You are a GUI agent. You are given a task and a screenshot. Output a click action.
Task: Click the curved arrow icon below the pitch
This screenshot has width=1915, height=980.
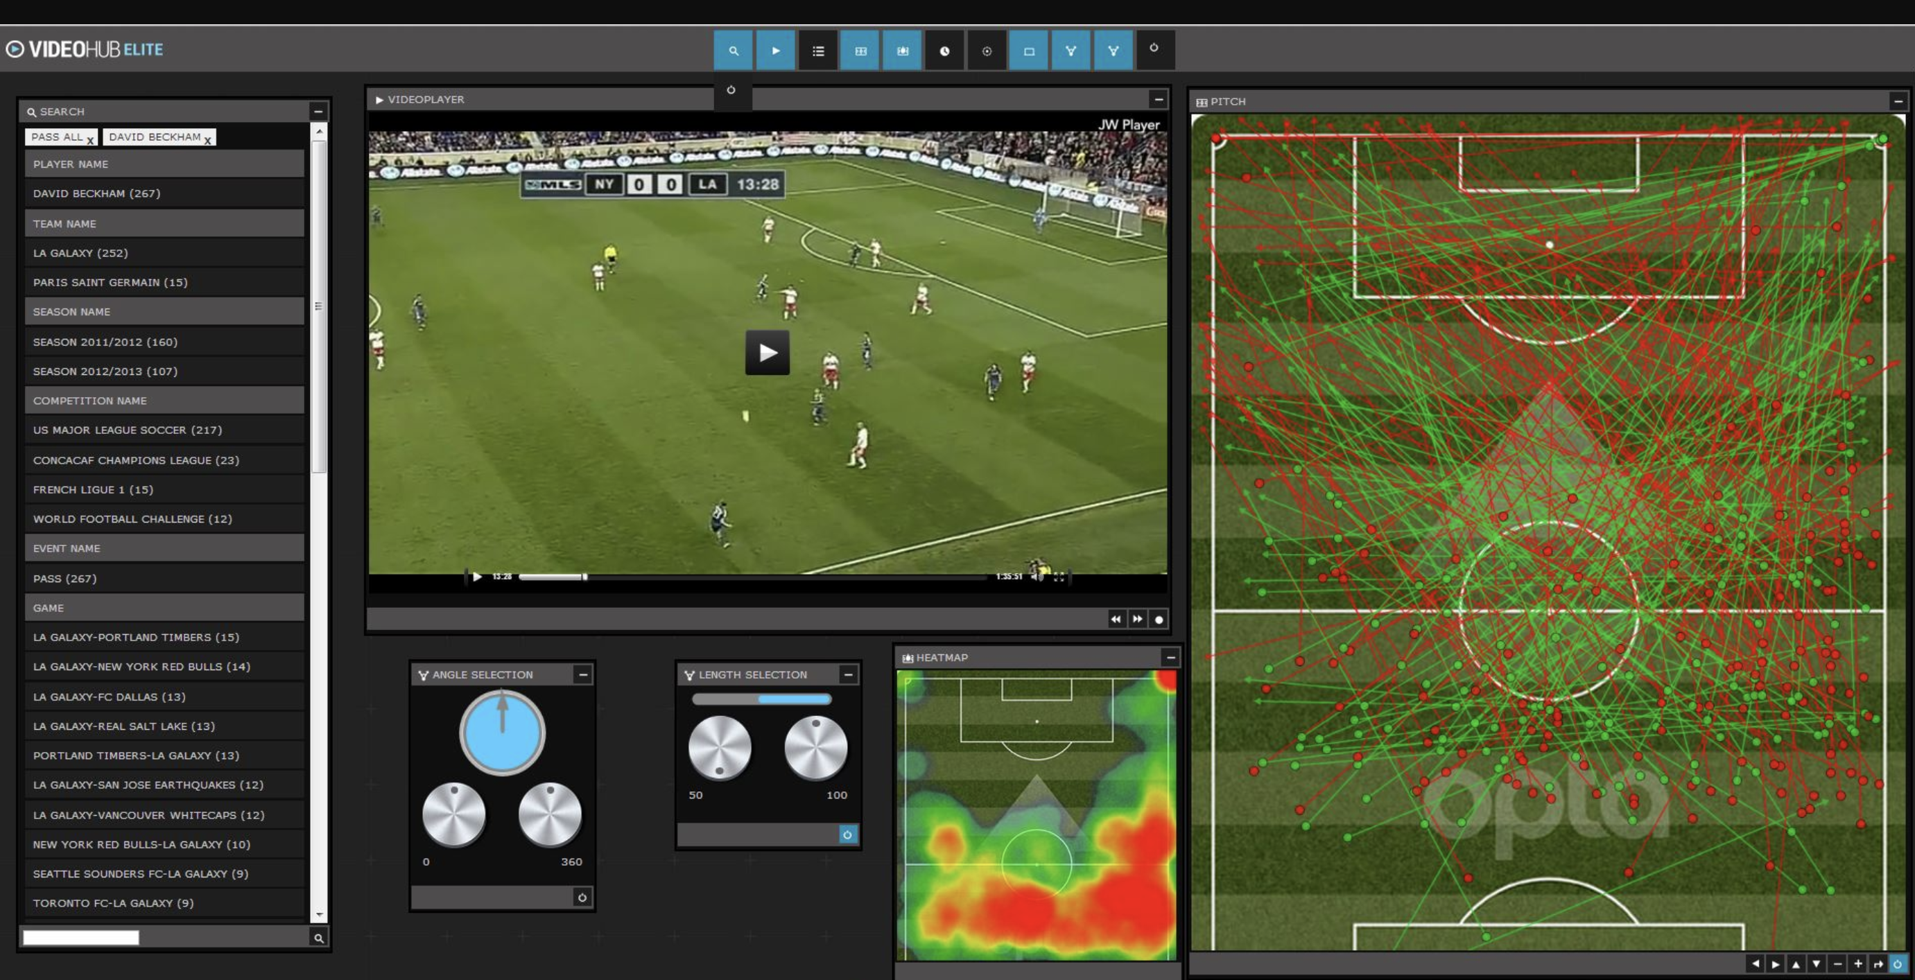[1878, 963]
